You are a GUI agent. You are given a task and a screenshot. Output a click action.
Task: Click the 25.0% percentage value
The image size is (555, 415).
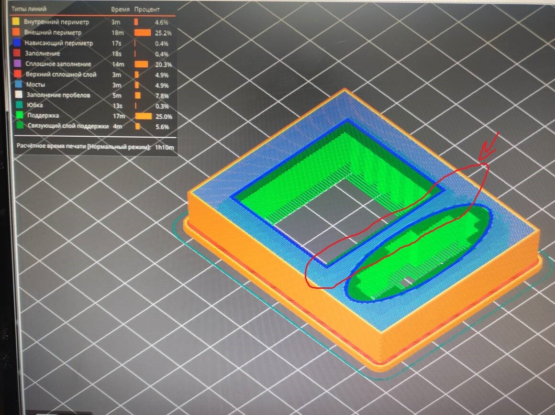click(x=164, y=117)
